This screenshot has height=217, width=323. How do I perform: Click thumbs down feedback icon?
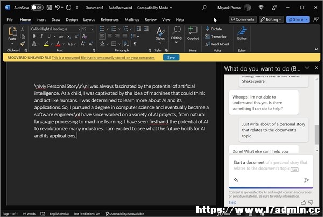pyautogui.click(x=311, y=202)
